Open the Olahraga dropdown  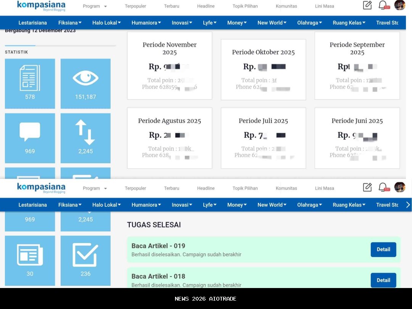pos(309,23)
